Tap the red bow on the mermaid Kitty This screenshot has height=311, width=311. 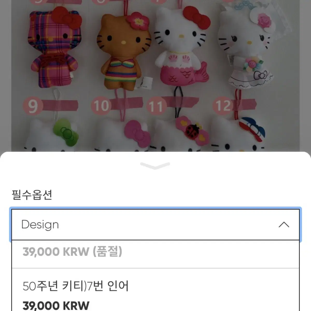[196, 18]
